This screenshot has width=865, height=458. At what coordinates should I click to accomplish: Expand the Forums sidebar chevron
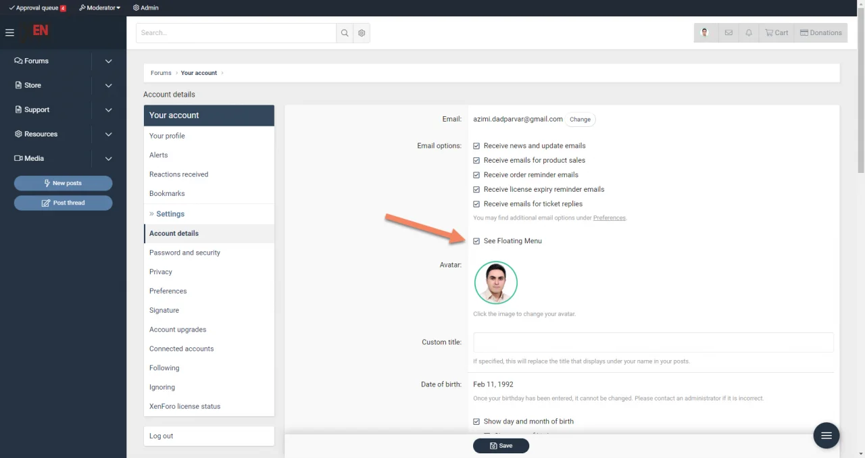(x=109, y=61)
